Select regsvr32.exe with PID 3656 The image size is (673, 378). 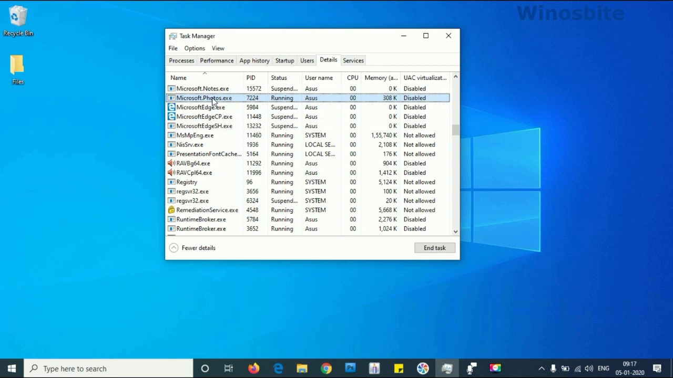point(309,192)
